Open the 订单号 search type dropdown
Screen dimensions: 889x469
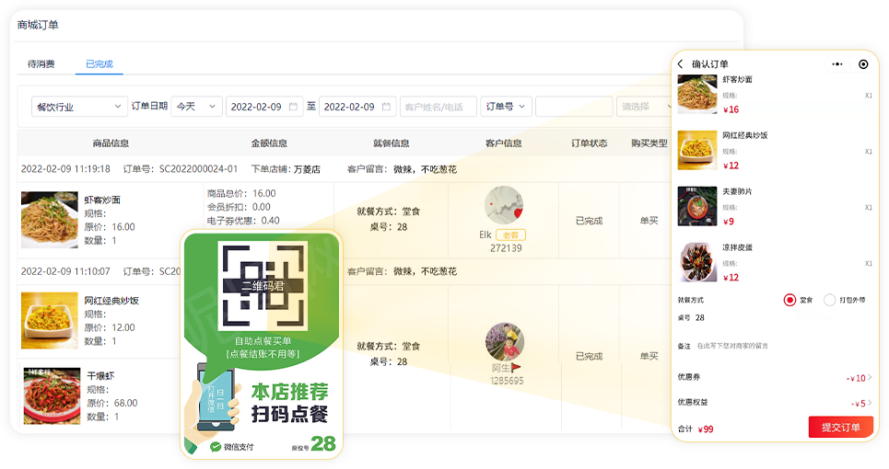(506, 107)
